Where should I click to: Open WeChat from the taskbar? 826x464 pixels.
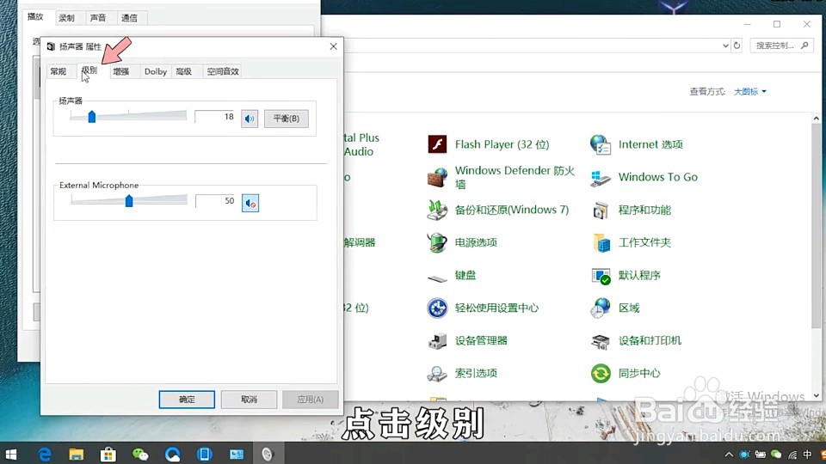(140, 454)
